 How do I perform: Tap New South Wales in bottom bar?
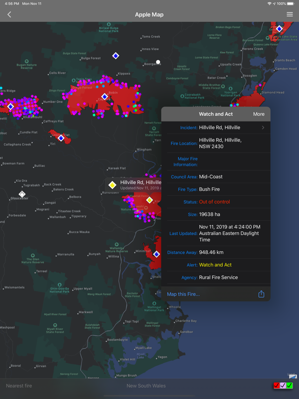[146, 386]
